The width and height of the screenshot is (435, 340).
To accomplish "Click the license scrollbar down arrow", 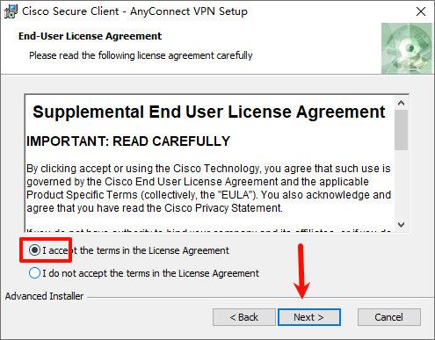I will point(401,225).
